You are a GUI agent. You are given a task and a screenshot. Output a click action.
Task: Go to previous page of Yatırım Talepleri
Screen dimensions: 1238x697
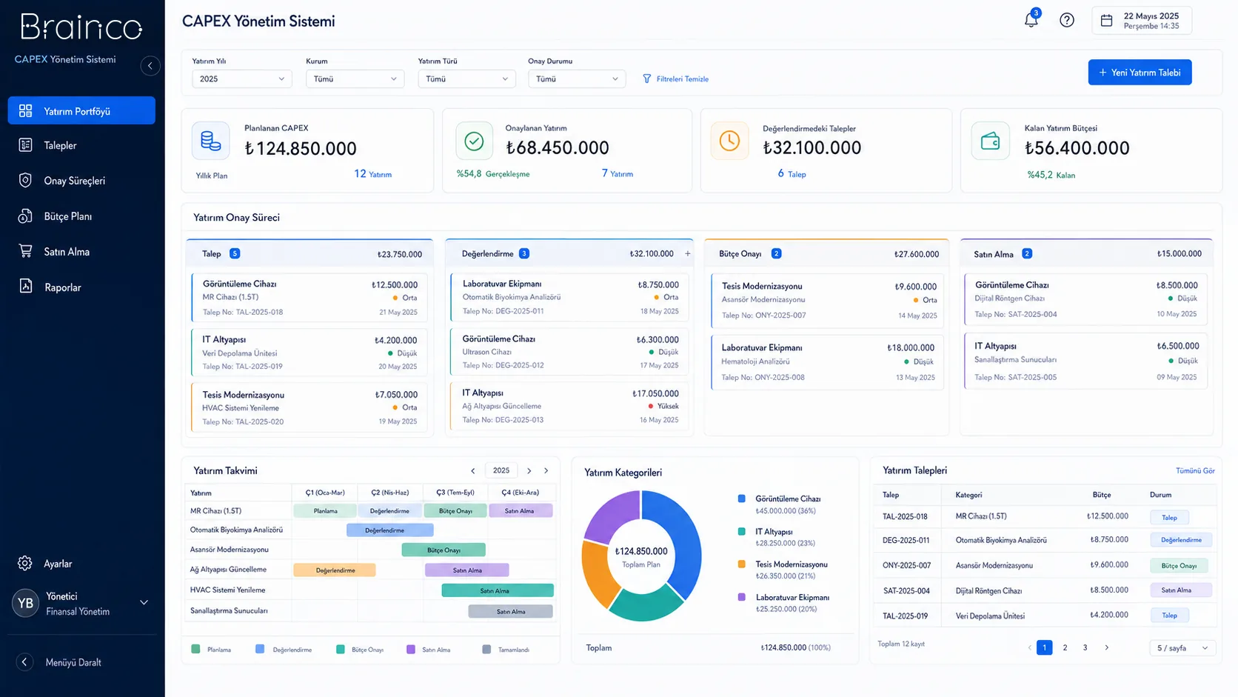click(1029, 648)
